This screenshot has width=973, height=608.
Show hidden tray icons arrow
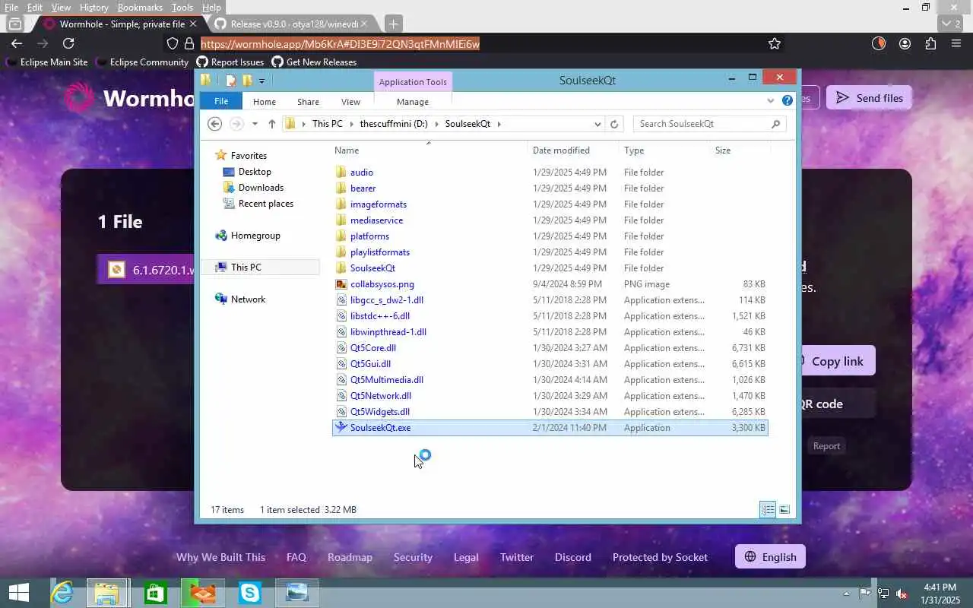tap(846, 593)
